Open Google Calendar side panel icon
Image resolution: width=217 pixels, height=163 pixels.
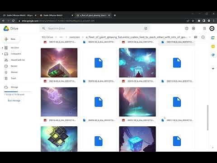(x=213, y=38)
